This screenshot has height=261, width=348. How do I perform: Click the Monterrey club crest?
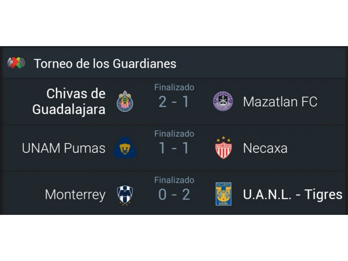pos(125,194)
